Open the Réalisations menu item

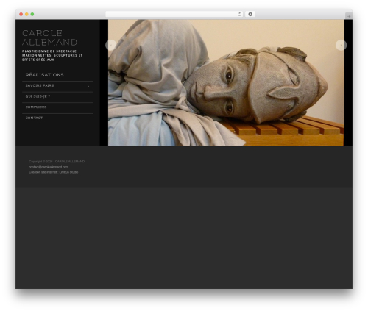(x=44, y=75)
